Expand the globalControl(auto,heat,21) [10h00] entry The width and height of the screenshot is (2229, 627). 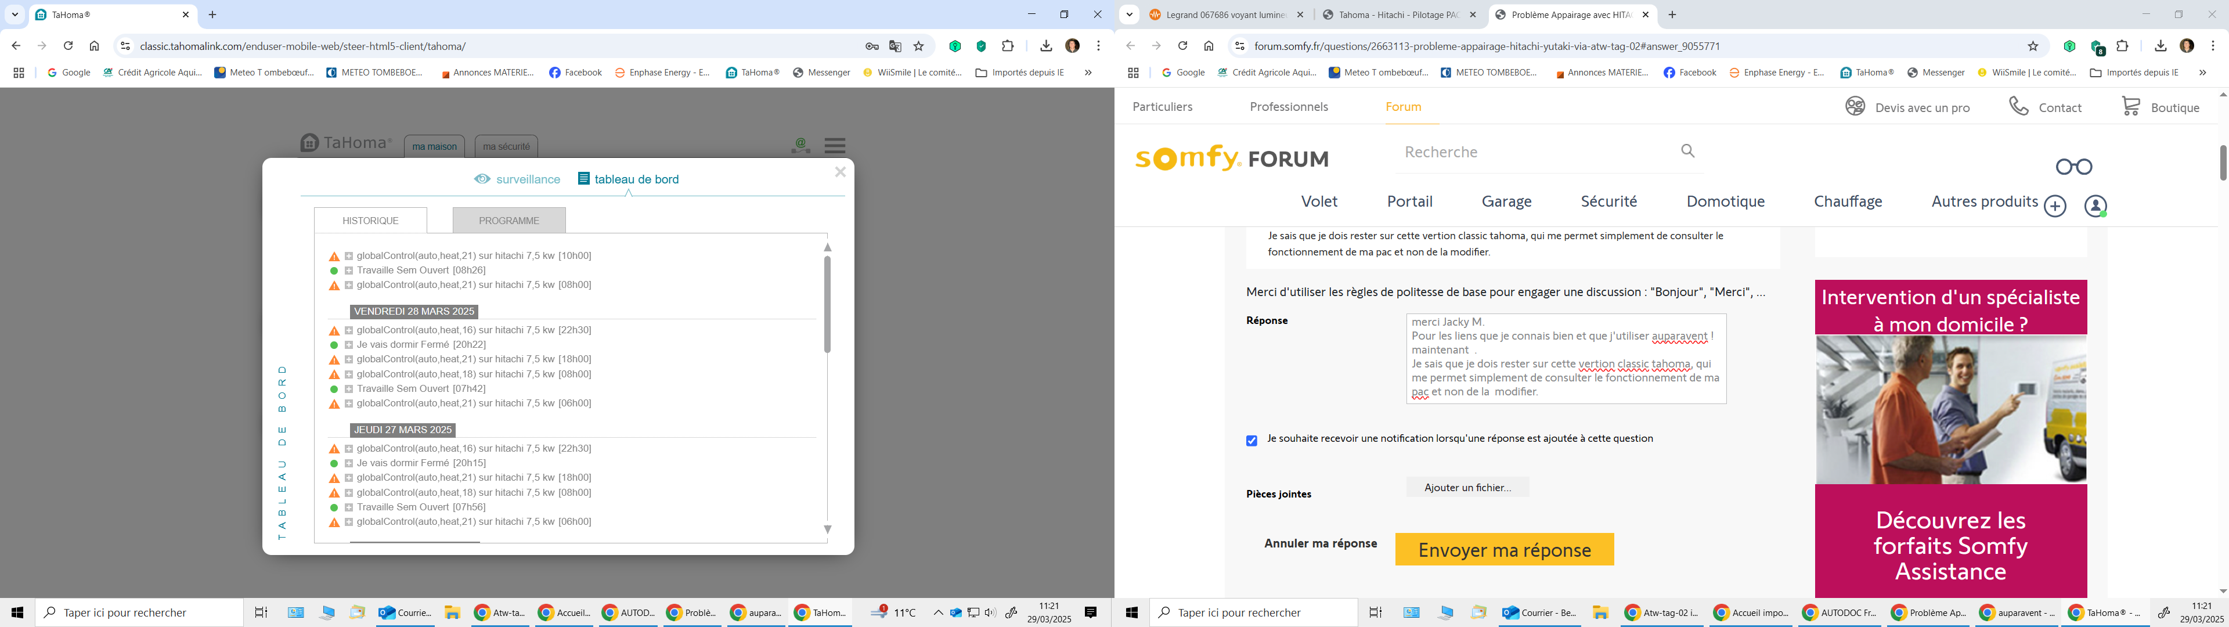click(349, 257)
